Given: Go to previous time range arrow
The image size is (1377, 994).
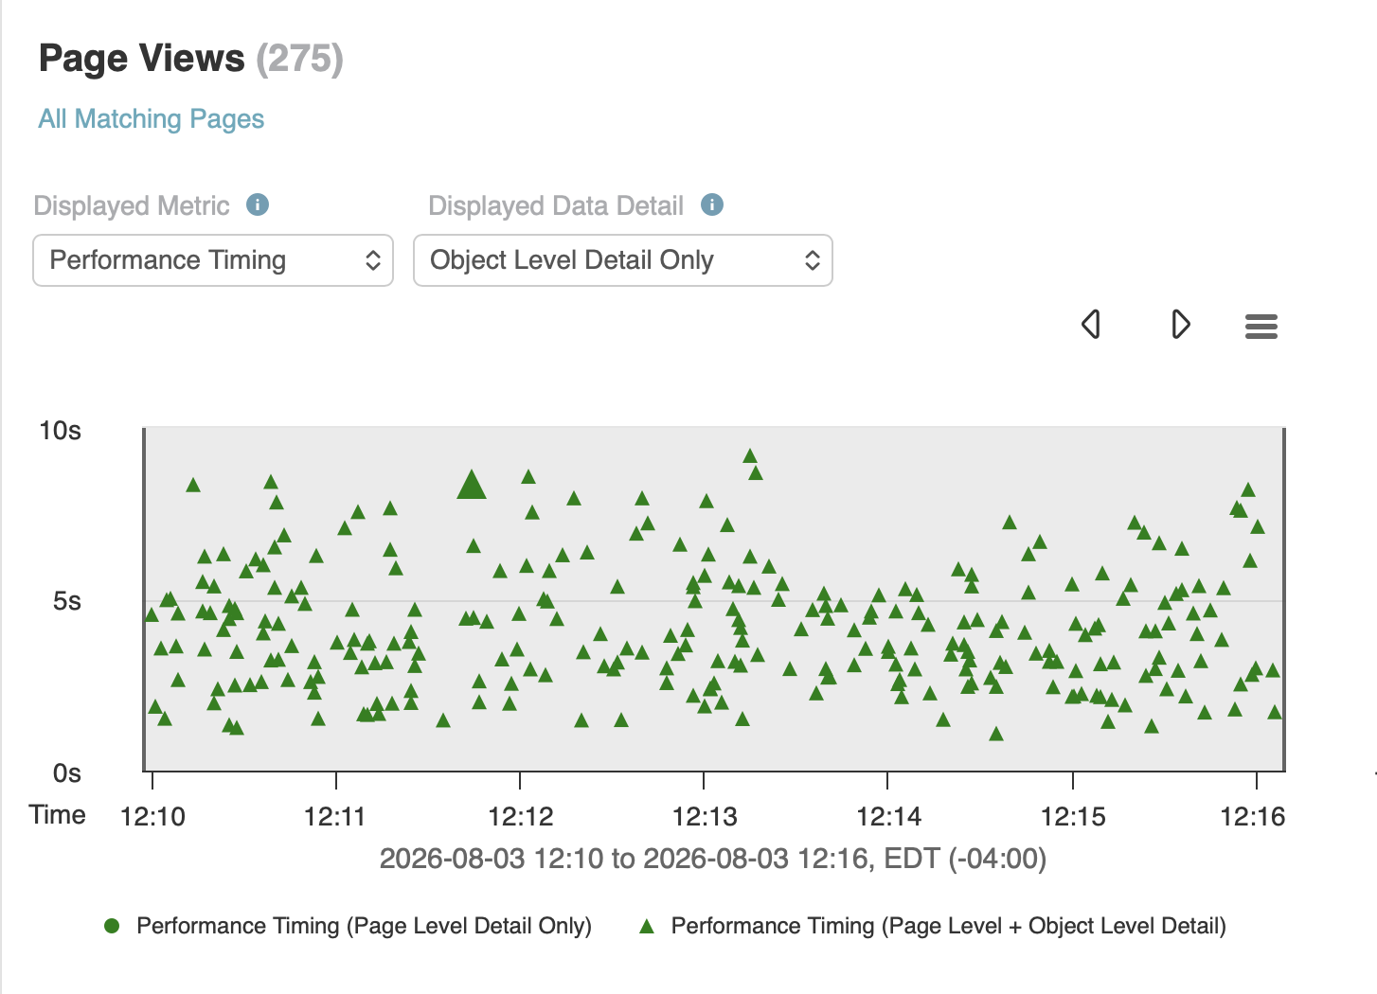Looking at the screenshot, I should tap(1091, 324).
